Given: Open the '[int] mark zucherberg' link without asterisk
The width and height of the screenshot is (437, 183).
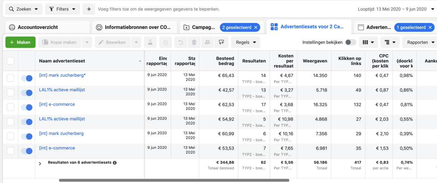Looking at the screenshot, I should point(61,133).
